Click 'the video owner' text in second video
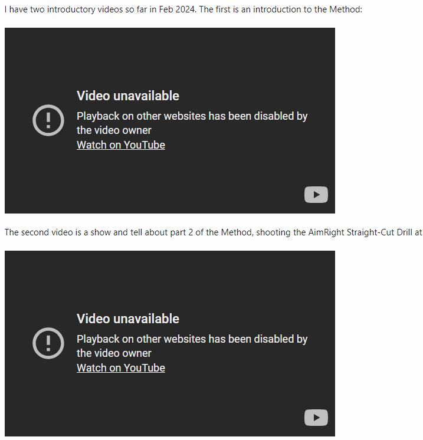 point(114,353)
